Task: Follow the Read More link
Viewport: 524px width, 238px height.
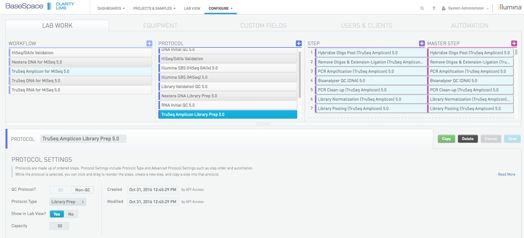Action: click(x=506, y=175)
